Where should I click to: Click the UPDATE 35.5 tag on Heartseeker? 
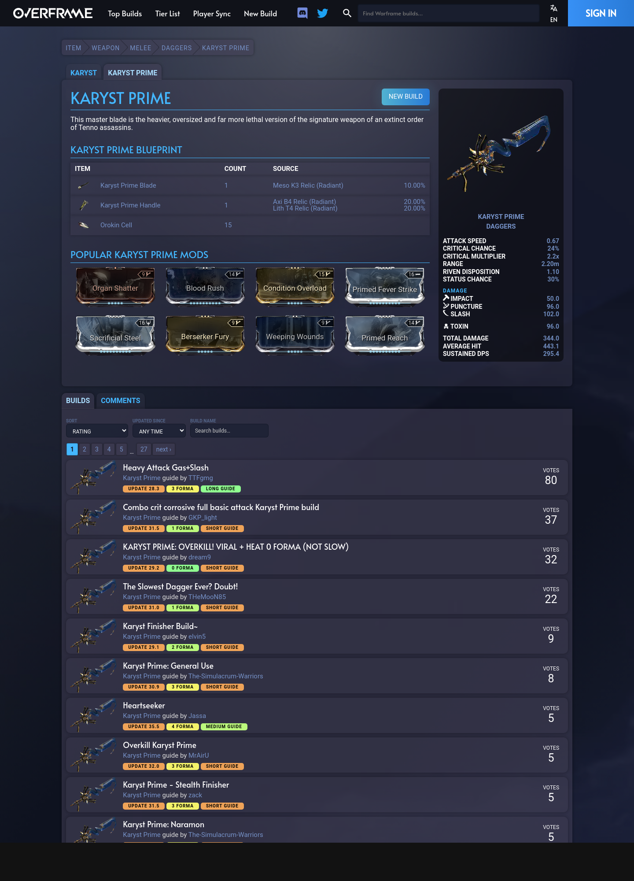(144, 727)
